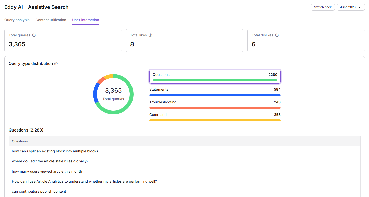
Task: Click the blue segment of the donut chart
Action: [x=95, y=93]
